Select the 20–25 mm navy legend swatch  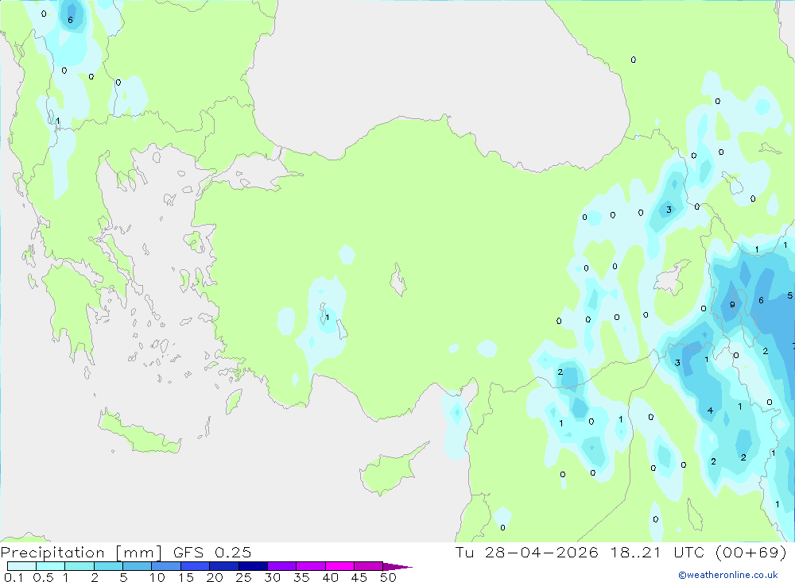(223, 566)
